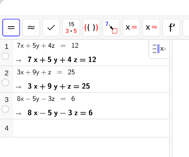Select the Numeric (≈) tool
The width and height of the screenshot is (189, 157).
tap(31, 28)
